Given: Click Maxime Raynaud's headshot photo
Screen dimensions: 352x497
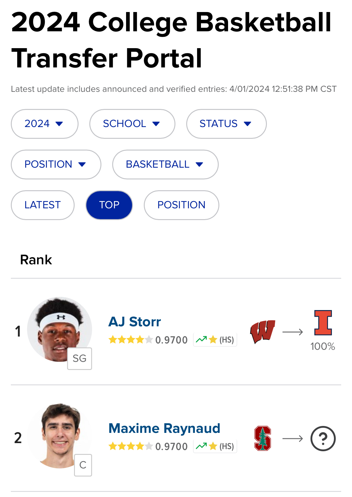Looking at the screenshot, I should point(59,435).
